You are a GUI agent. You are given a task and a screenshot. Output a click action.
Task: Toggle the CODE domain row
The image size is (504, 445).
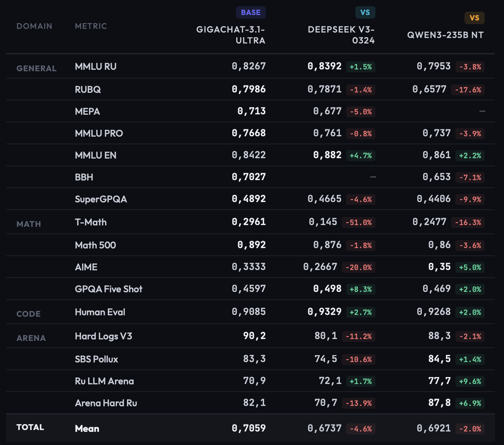[28, 314]
